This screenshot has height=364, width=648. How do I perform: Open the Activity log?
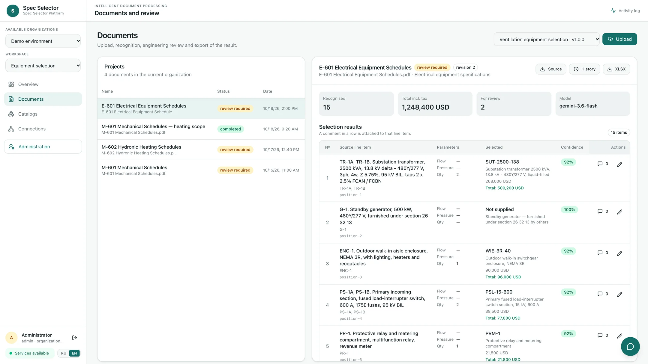(x=625, y=11)
